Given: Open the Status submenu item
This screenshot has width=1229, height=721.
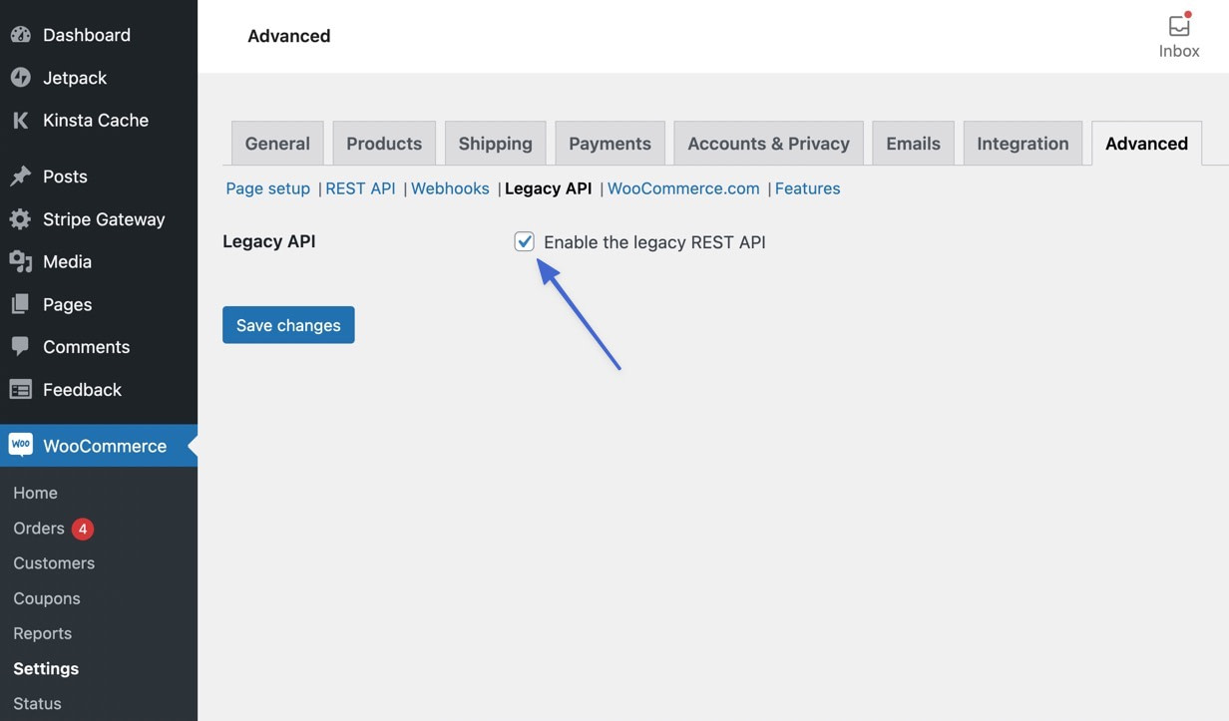Looking at the screenshot, I should point(37,703).
